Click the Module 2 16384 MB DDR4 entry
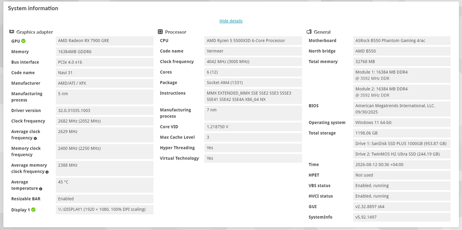This screenshot has height=230, width=462. [402, 92]
